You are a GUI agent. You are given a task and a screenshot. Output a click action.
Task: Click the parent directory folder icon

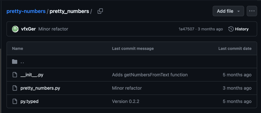tap(15, 62)
